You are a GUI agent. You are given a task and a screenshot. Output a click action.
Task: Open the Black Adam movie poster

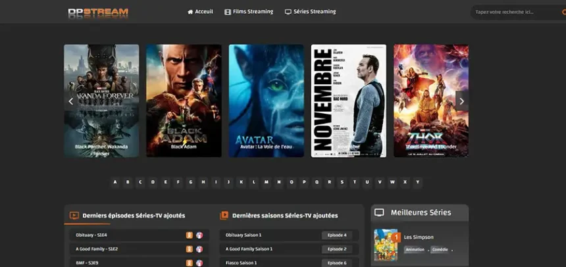click(184, 101)
